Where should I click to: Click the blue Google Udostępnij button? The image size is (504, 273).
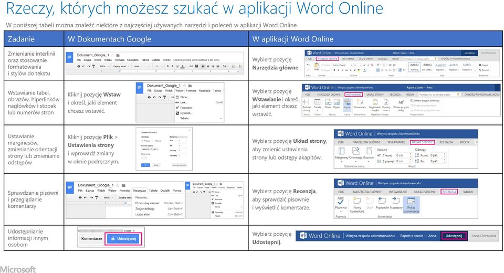point(123,238)
